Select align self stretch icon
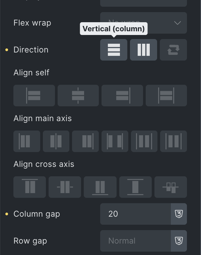 click(x=166, y=96)
